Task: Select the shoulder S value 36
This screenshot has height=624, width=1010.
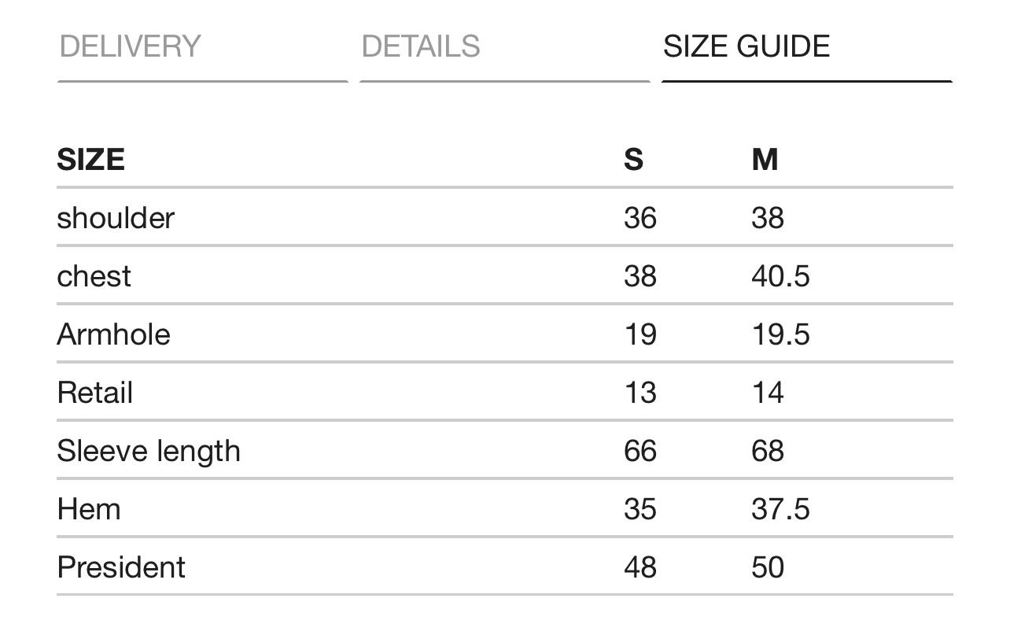Action: 640,218
